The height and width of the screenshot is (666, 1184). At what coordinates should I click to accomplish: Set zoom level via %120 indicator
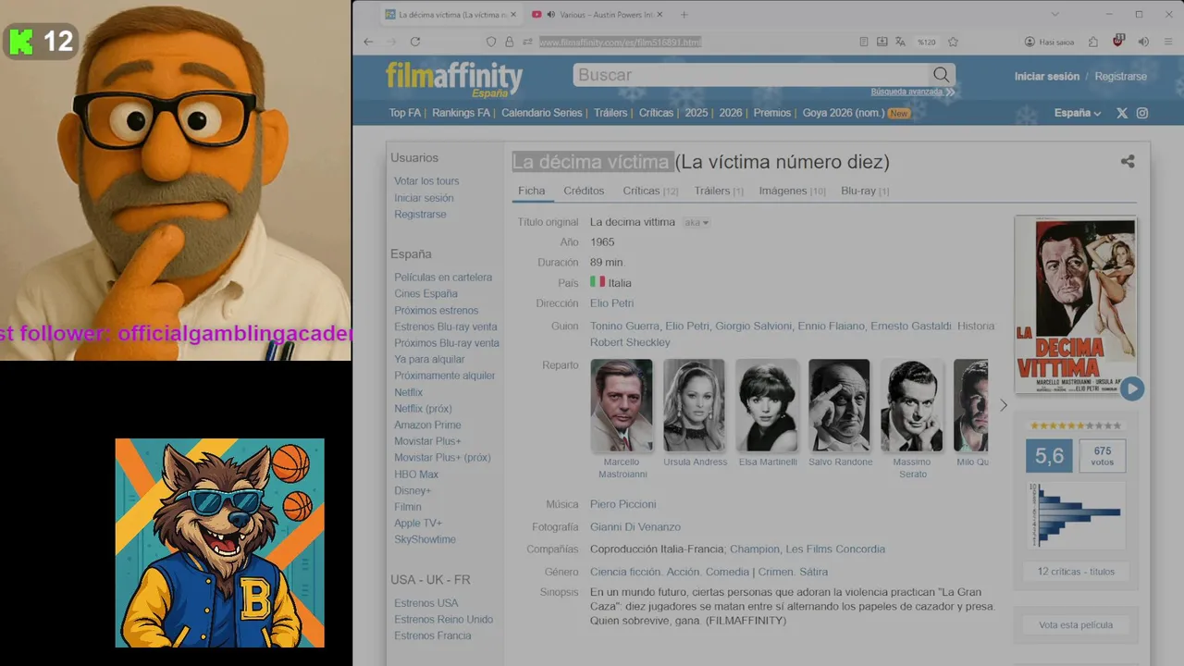coord(926,42)
